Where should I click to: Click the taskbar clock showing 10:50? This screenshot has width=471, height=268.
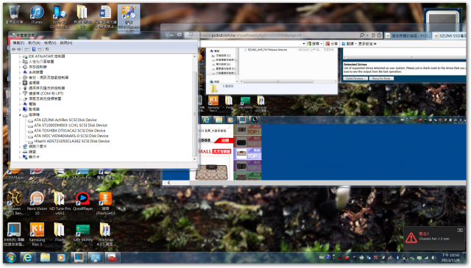click(450, 258)
